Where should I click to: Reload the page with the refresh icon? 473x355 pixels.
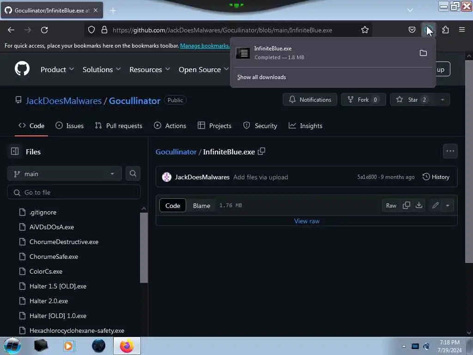tap(44, 30)
